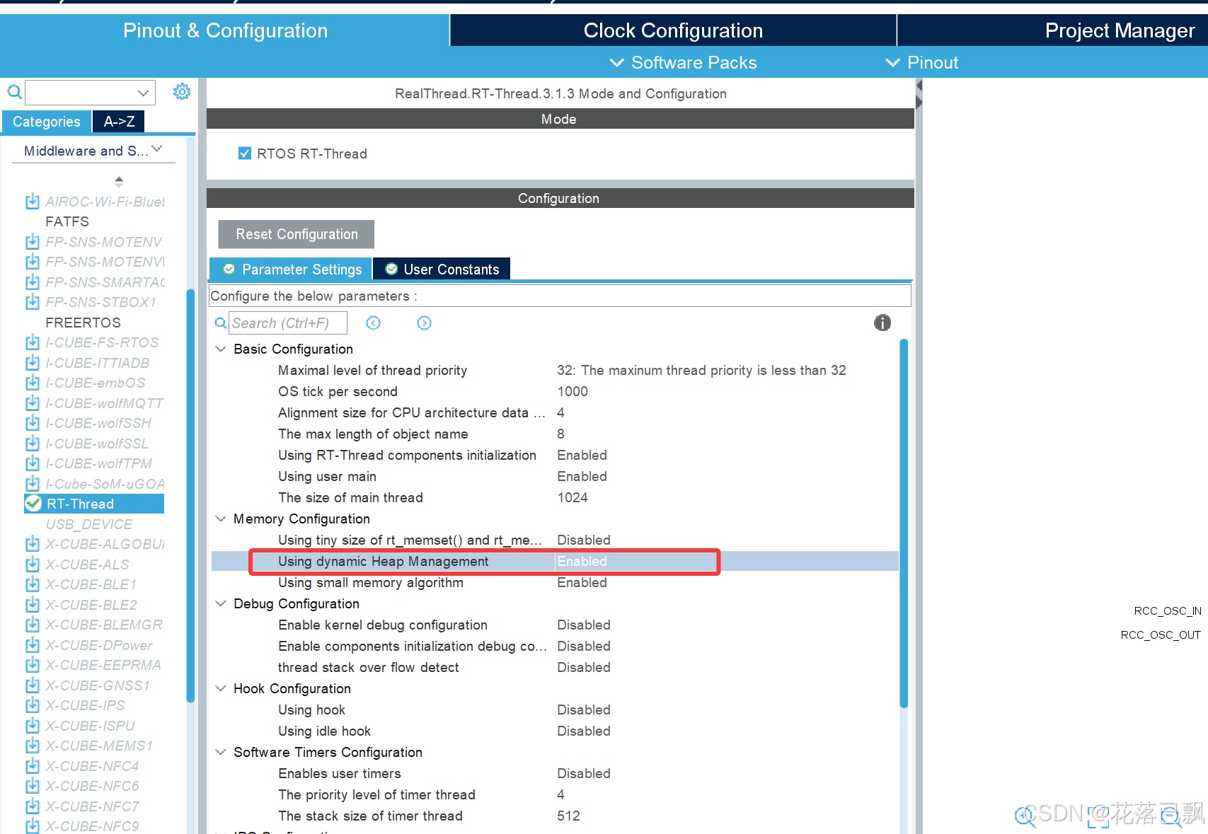Select Using small memory algorithm Enabled value
The image size is (1208, 834).
[x=582, y=582]
